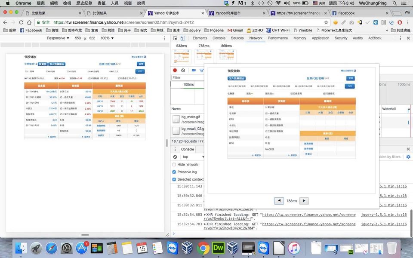Uncheck the Preserve log checkbox
This screenshot has width=413, height=258.
174,172
